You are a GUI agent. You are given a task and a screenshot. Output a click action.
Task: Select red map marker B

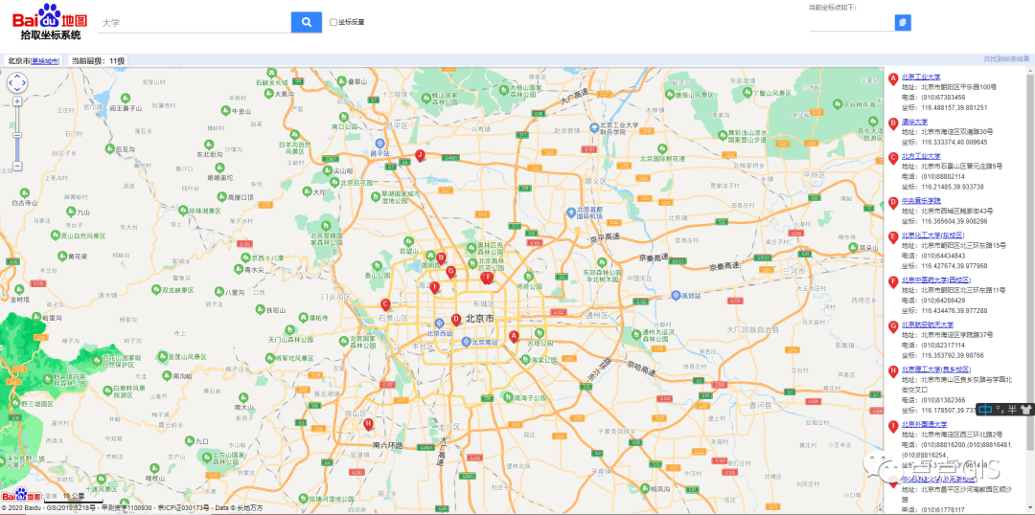pyautogui.click(x=441, y=257)
